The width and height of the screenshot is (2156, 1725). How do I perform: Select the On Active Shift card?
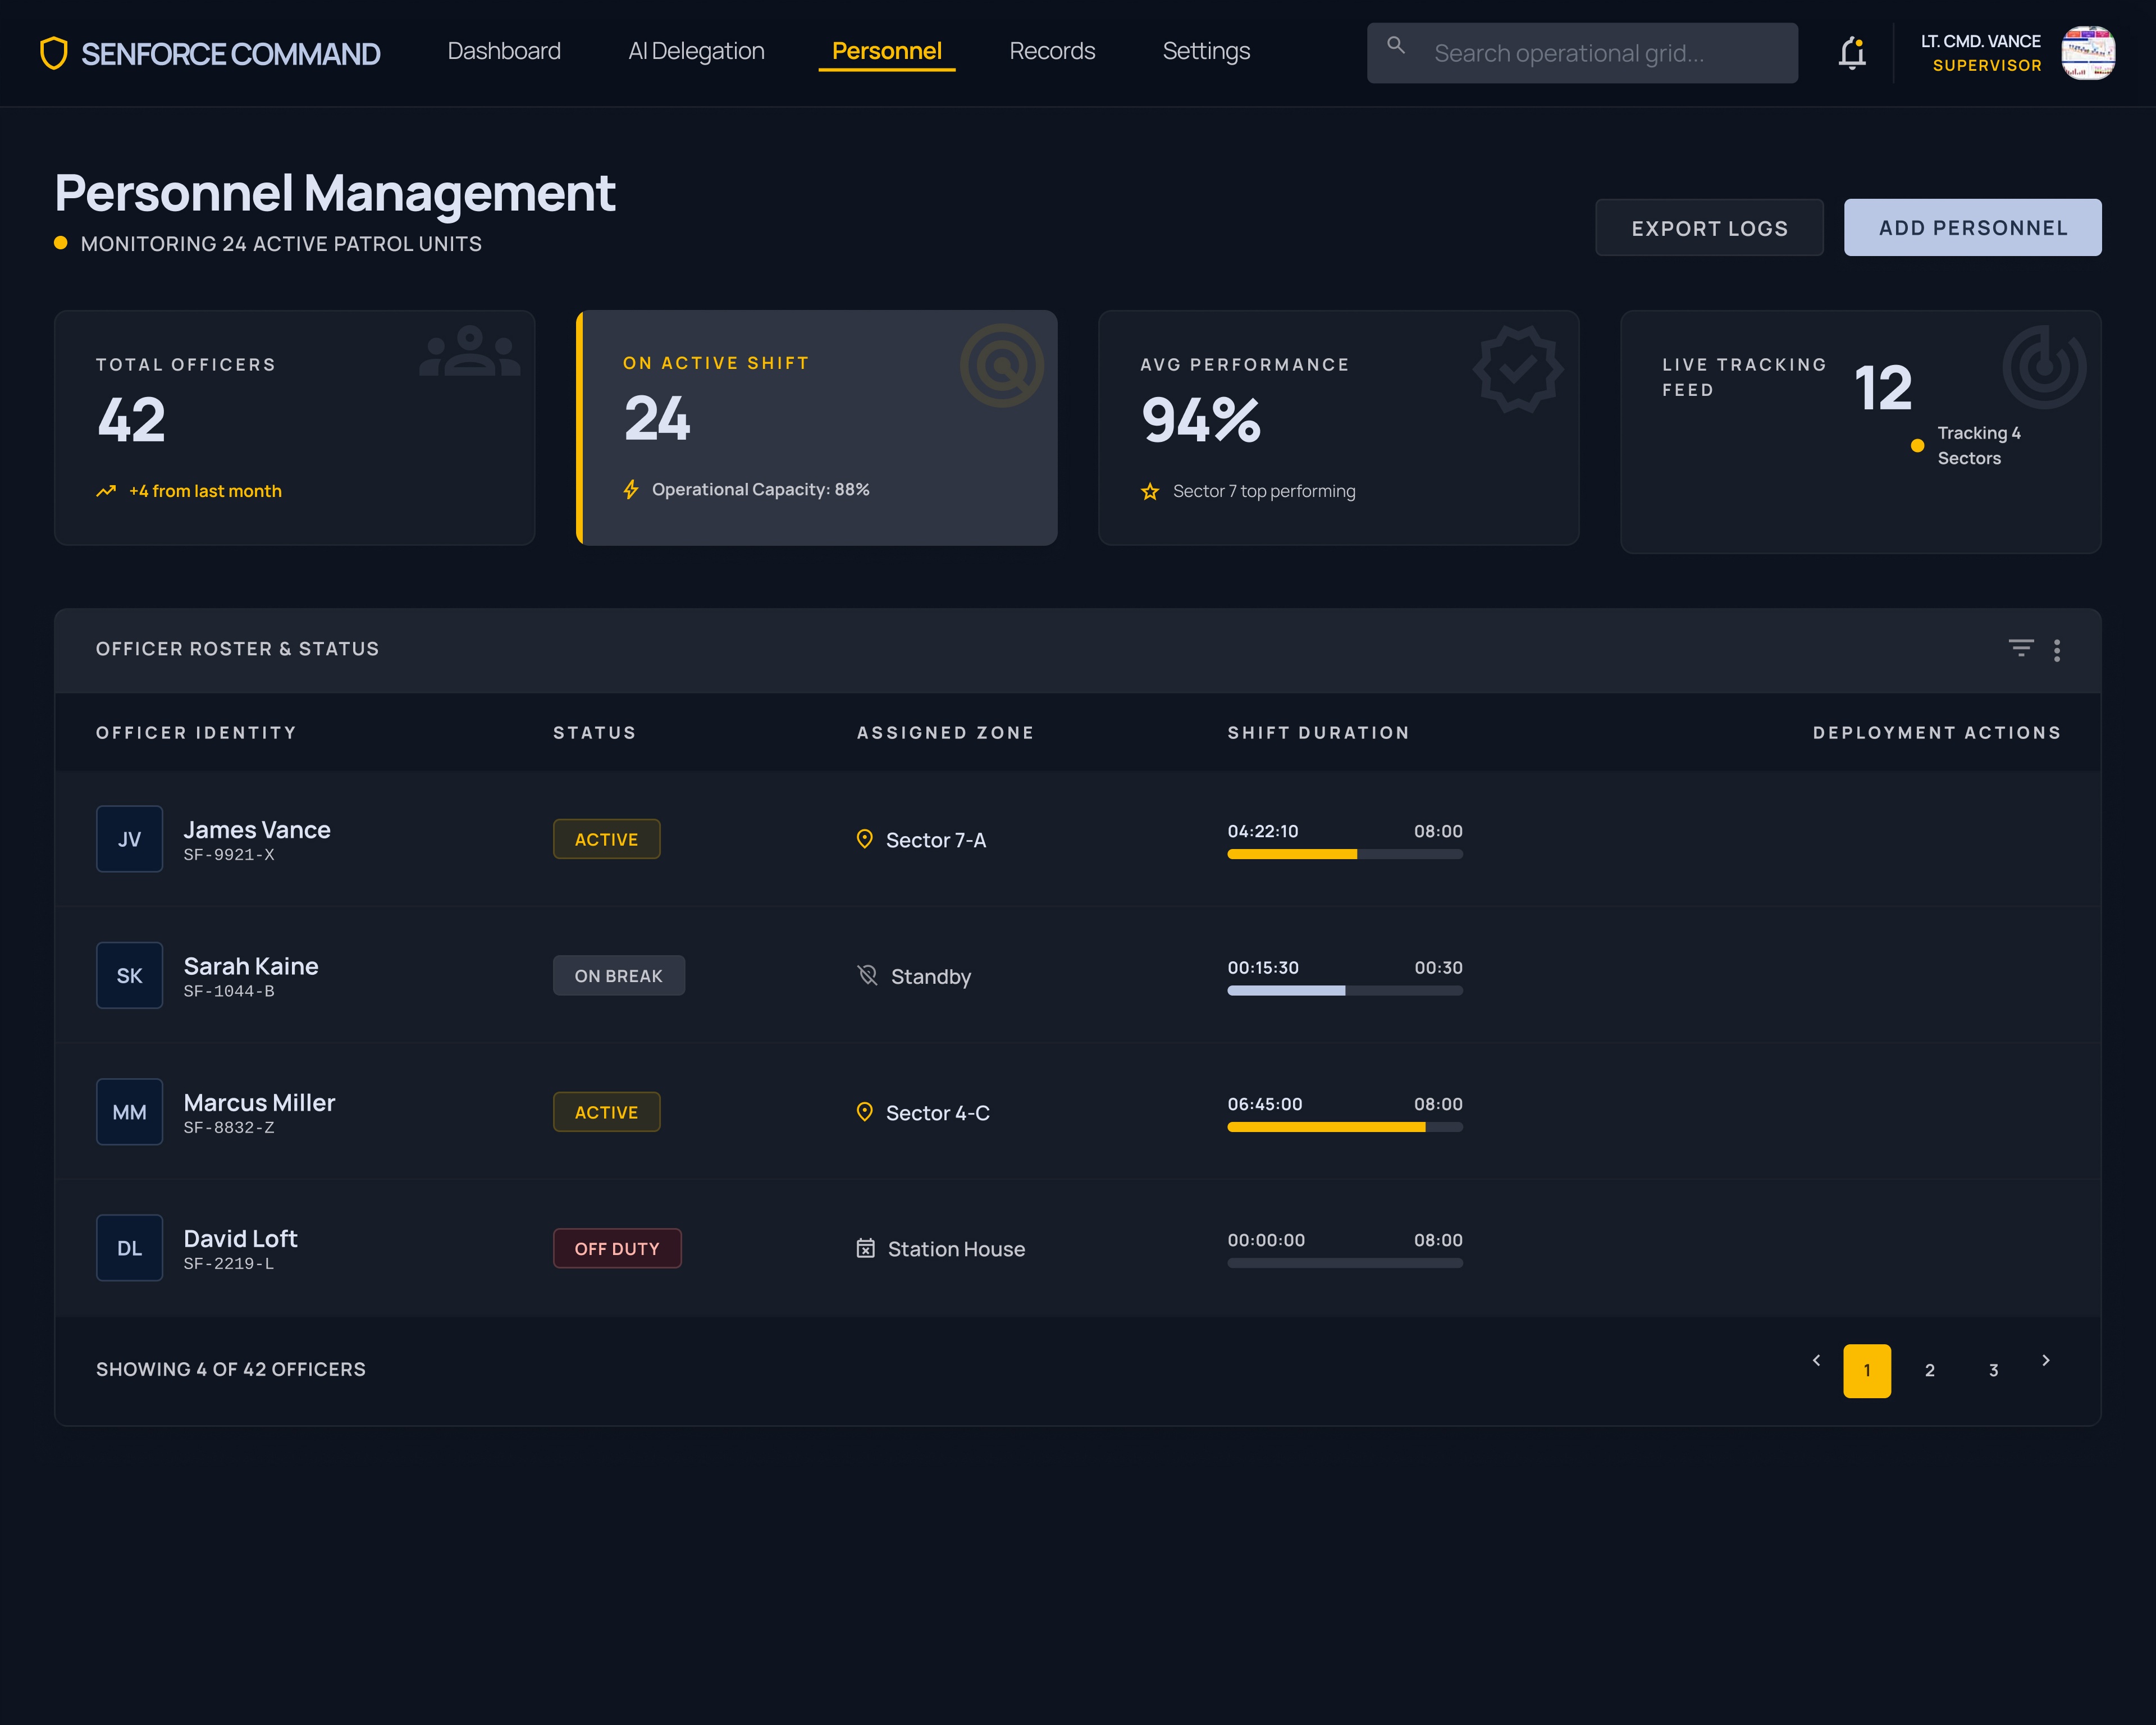pos(816,428)
